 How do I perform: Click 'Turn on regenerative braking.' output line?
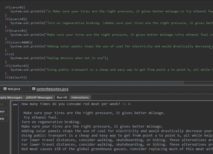point(51,122)
